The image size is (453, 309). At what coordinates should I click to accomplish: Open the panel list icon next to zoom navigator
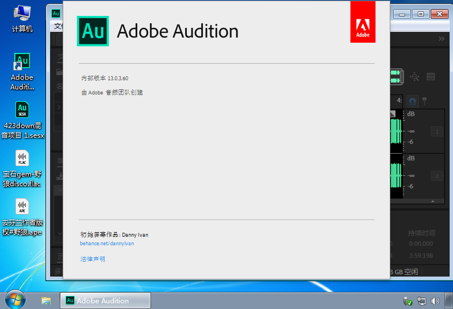pyautogui.click(x=431, y=77)
